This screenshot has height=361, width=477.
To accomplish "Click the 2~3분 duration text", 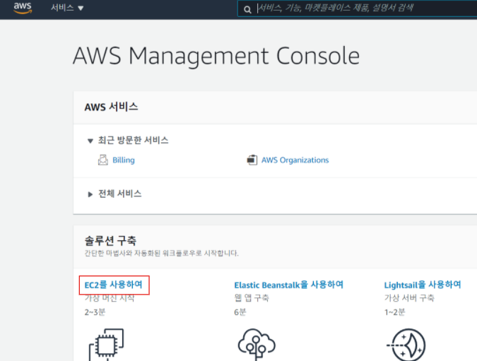I will tap(95, 312).
